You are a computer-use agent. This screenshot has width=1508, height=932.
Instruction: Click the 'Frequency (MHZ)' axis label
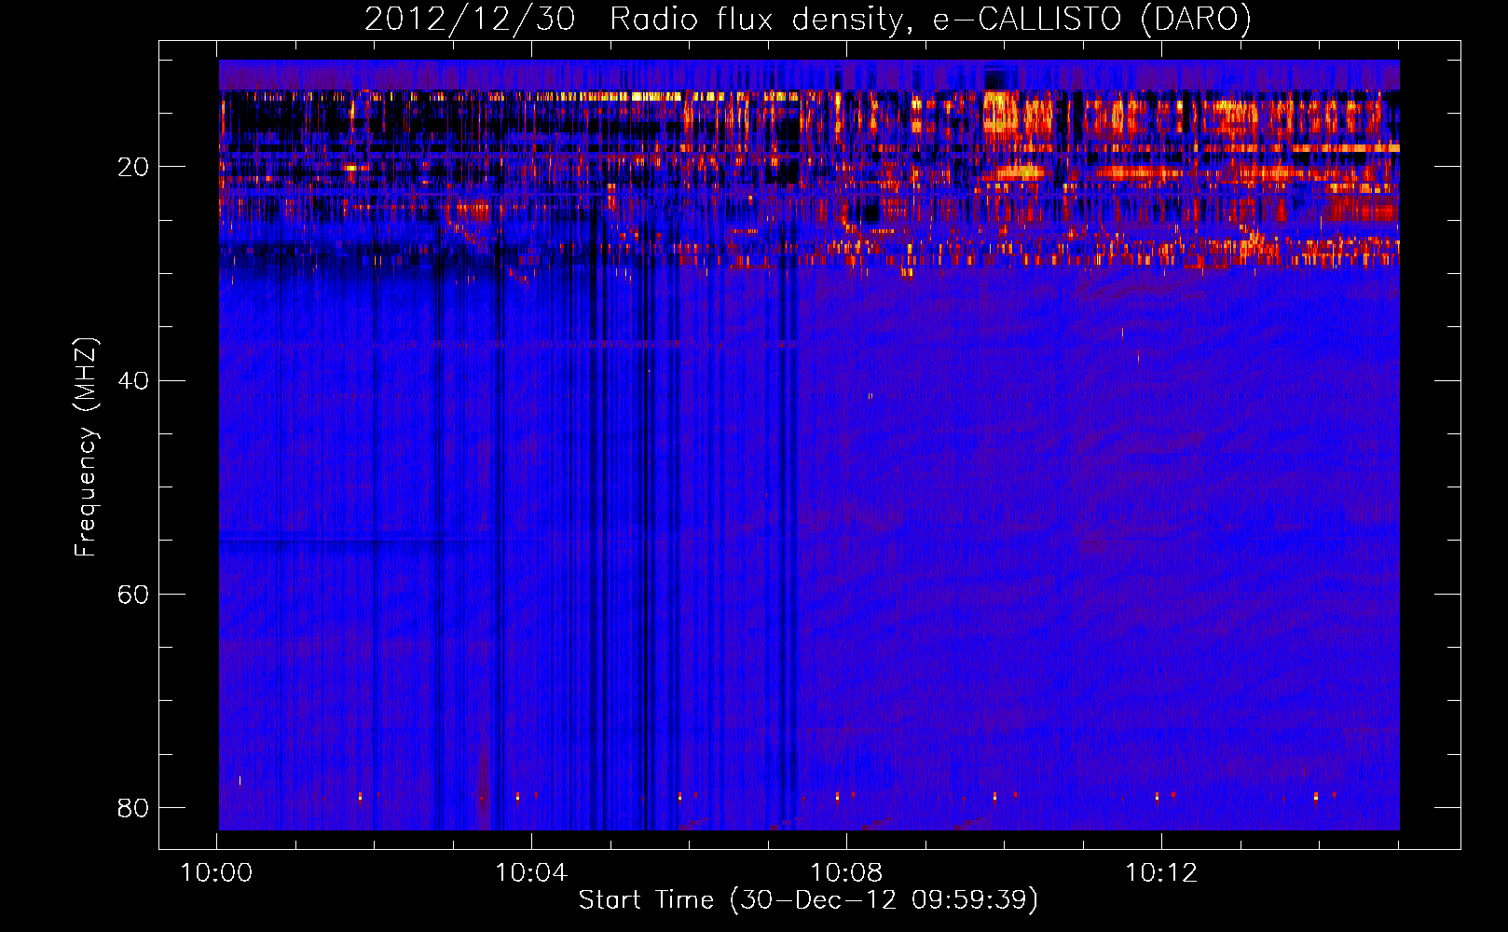coord(85,447)
